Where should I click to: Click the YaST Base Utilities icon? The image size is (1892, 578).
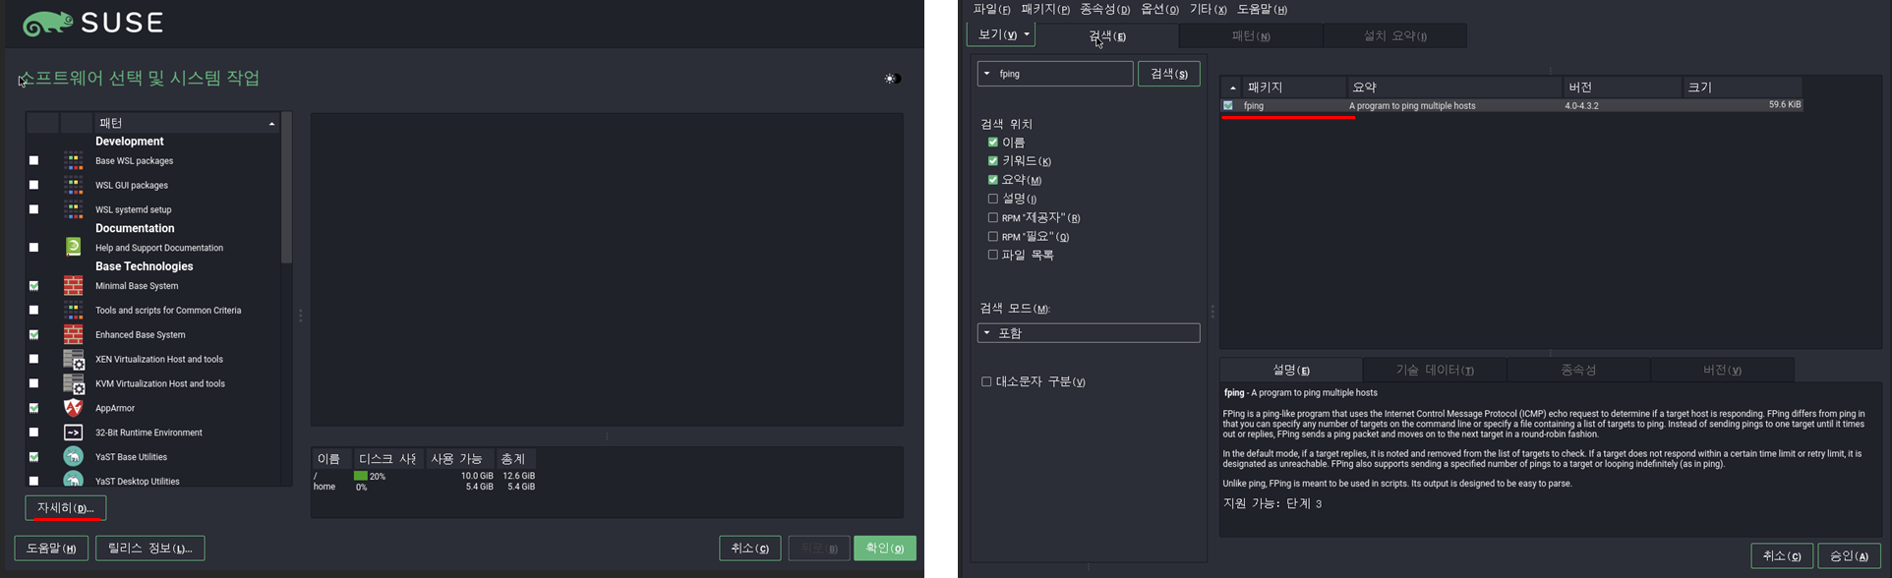(74, 456)
